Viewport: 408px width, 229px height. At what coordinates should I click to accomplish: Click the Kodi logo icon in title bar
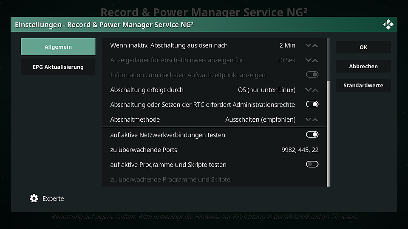[388, 25]
